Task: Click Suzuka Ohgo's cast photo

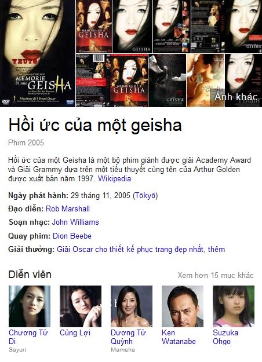Action: click(x=234, y=306)
